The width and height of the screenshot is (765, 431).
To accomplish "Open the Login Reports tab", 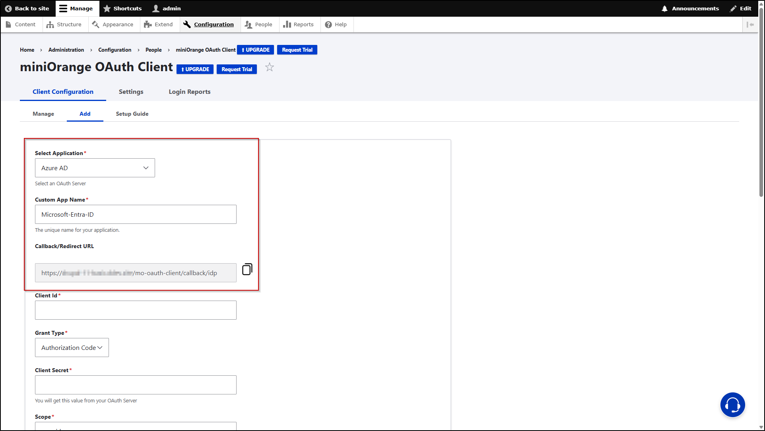I will tap(189, 91).
